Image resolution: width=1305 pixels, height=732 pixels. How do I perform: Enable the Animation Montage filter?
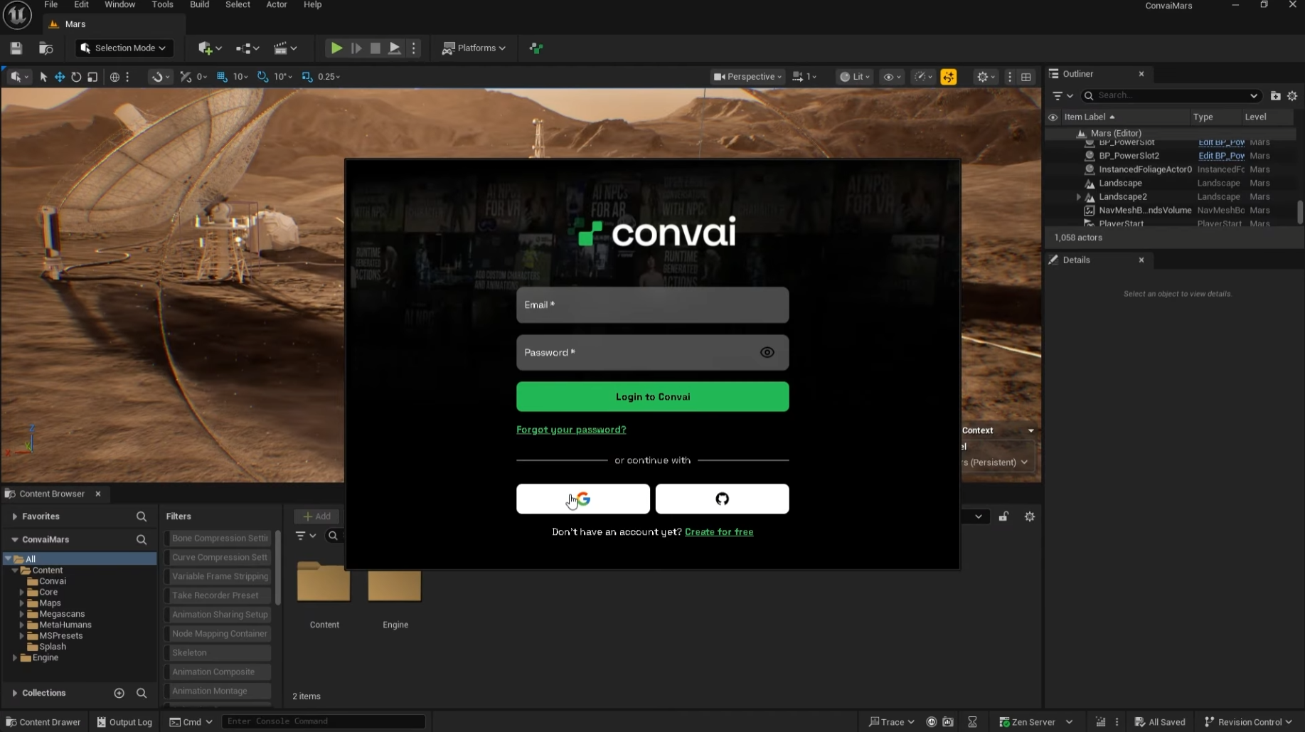pos(218,691)
